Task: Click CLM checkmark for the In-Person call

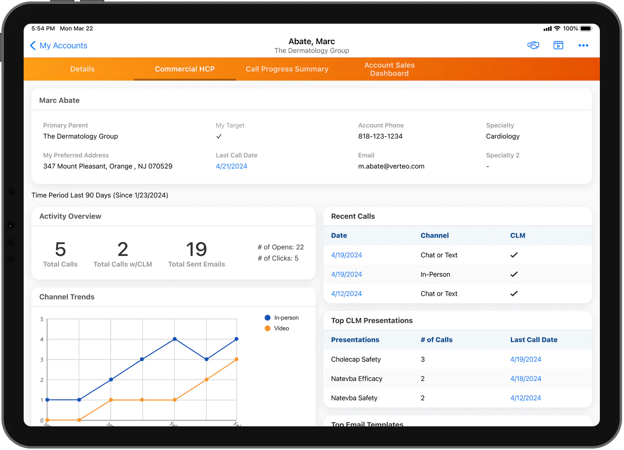Action: pos(514,274)
